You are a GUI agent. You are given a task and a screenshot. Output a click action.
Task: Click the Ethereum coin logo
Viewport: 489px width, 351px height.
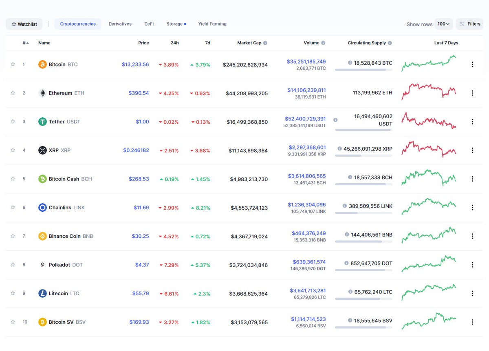42,93
